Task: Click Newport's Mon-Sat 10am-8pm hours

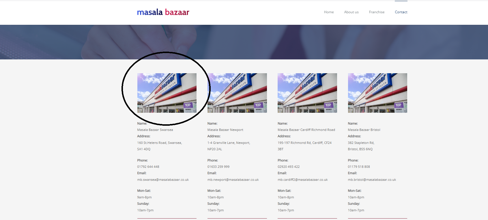Action: coord(216,197)
